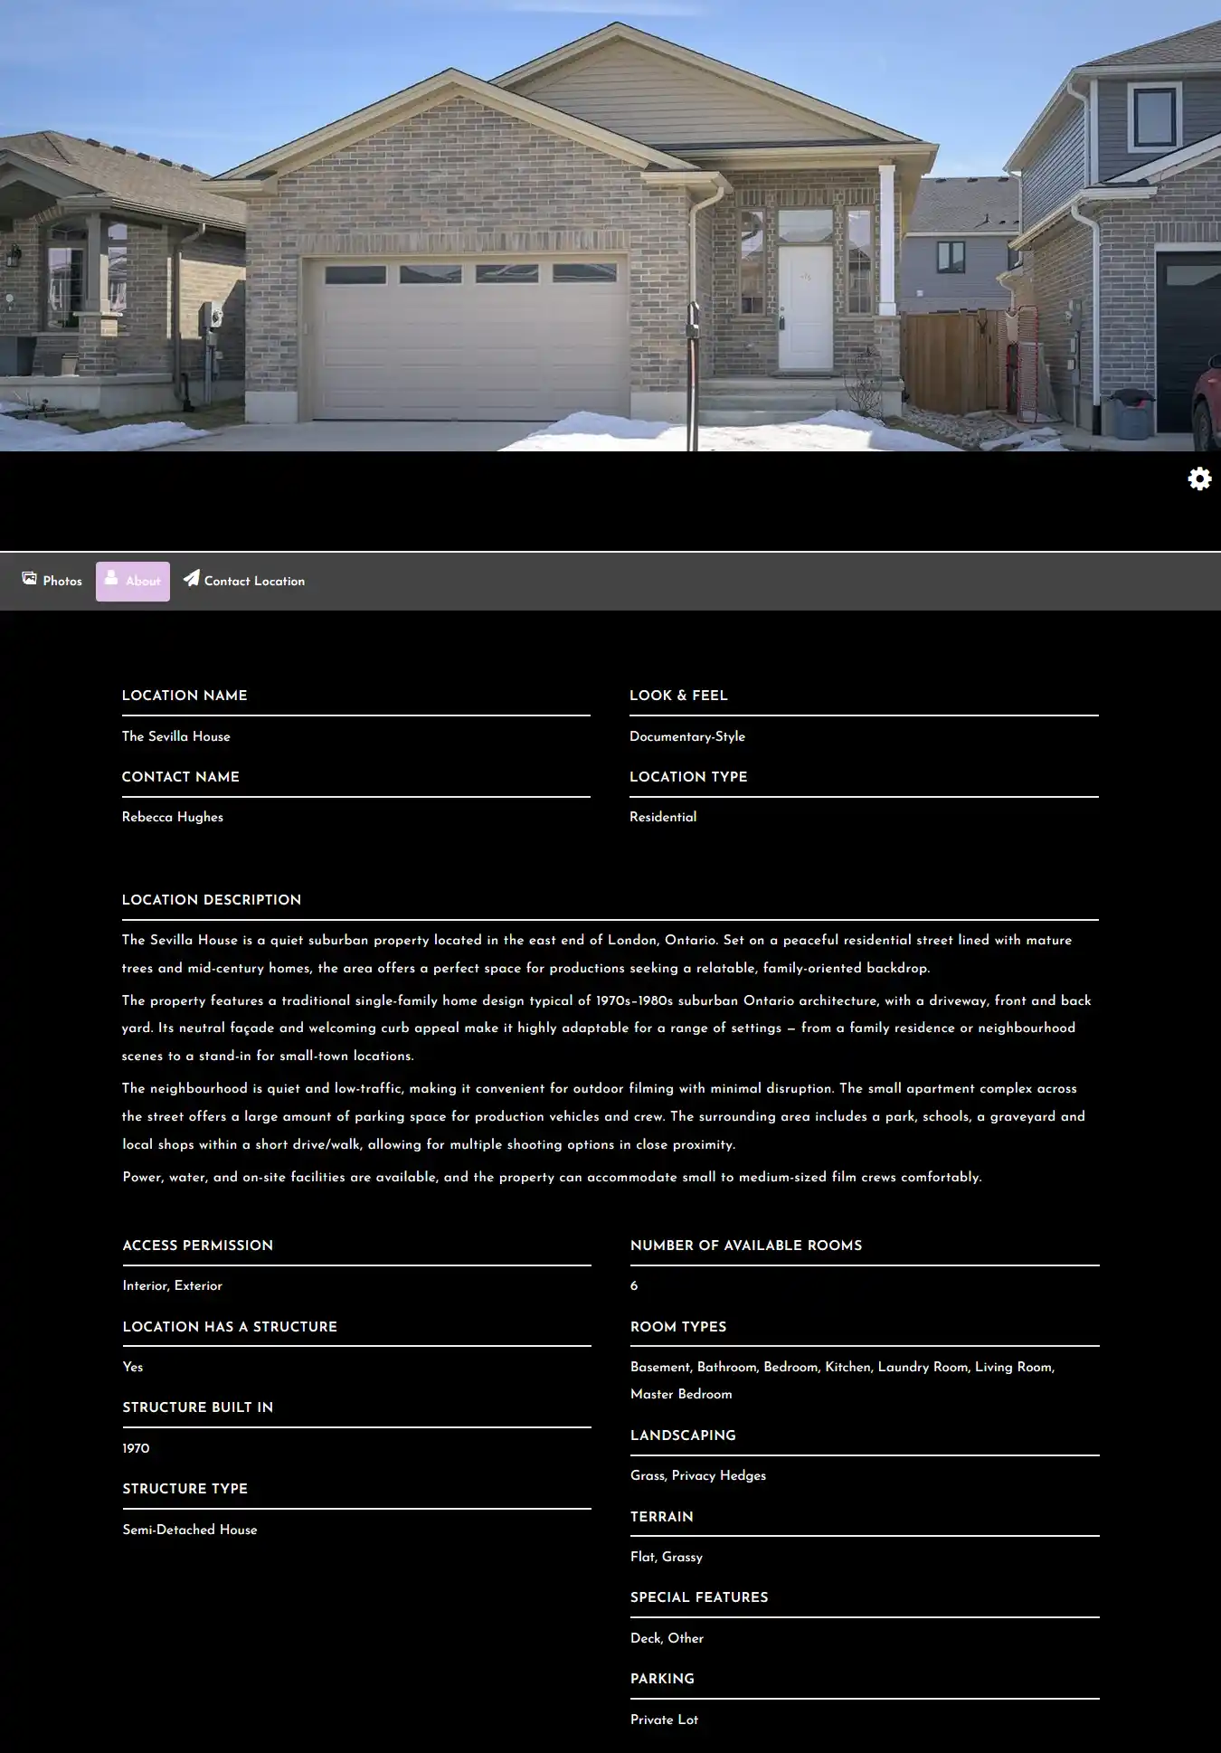1221x1753 pixels.
Task: Click the Residential location type value
Action: pyautogui.click(x=663, y=817)
